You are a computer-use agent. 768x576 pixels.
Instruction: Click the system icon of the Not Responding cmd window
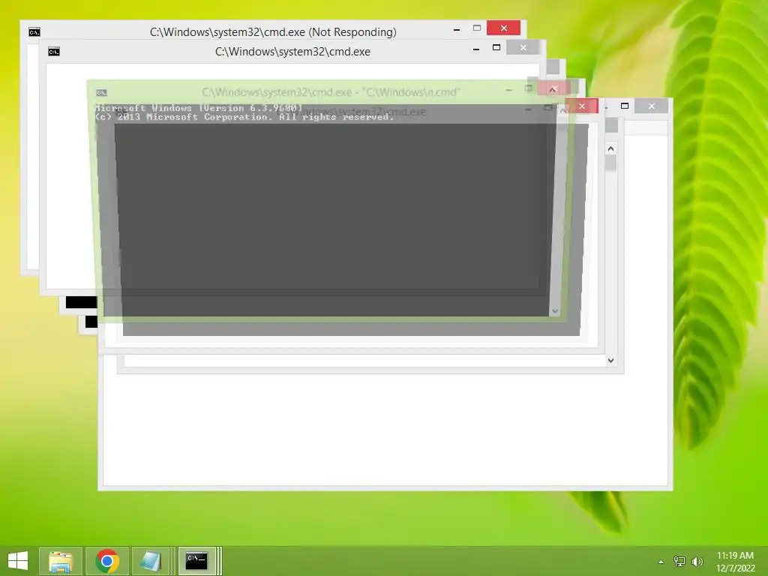(x=34, y=32)
